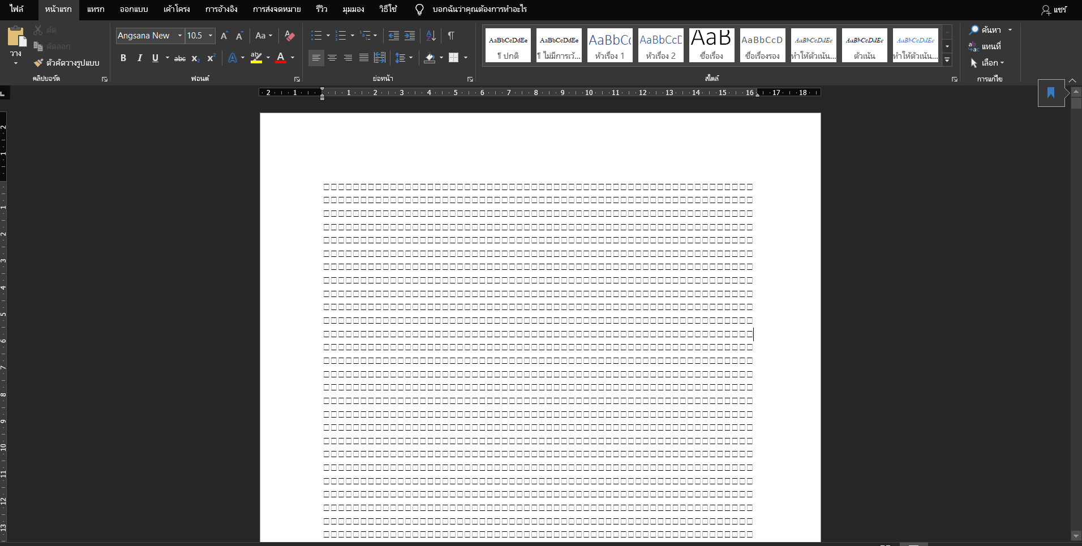Screen dimensions: 1082x546
Task: Toggle Bold formatting
Action: coord(123,58)
